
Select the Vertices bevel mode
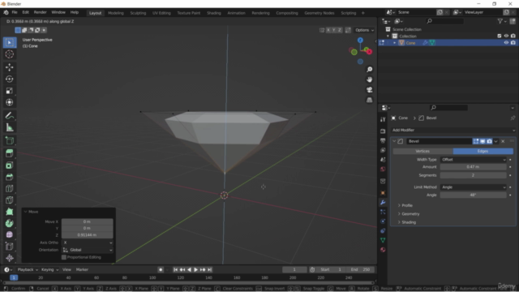click(422, 151)
